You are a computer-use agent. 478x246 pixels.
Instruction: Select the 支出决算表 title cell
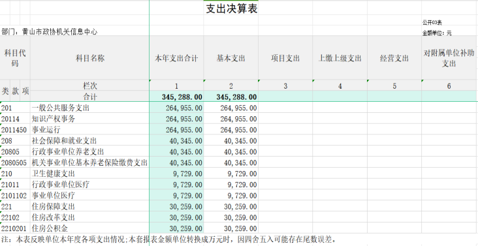(x=231, y=8)
